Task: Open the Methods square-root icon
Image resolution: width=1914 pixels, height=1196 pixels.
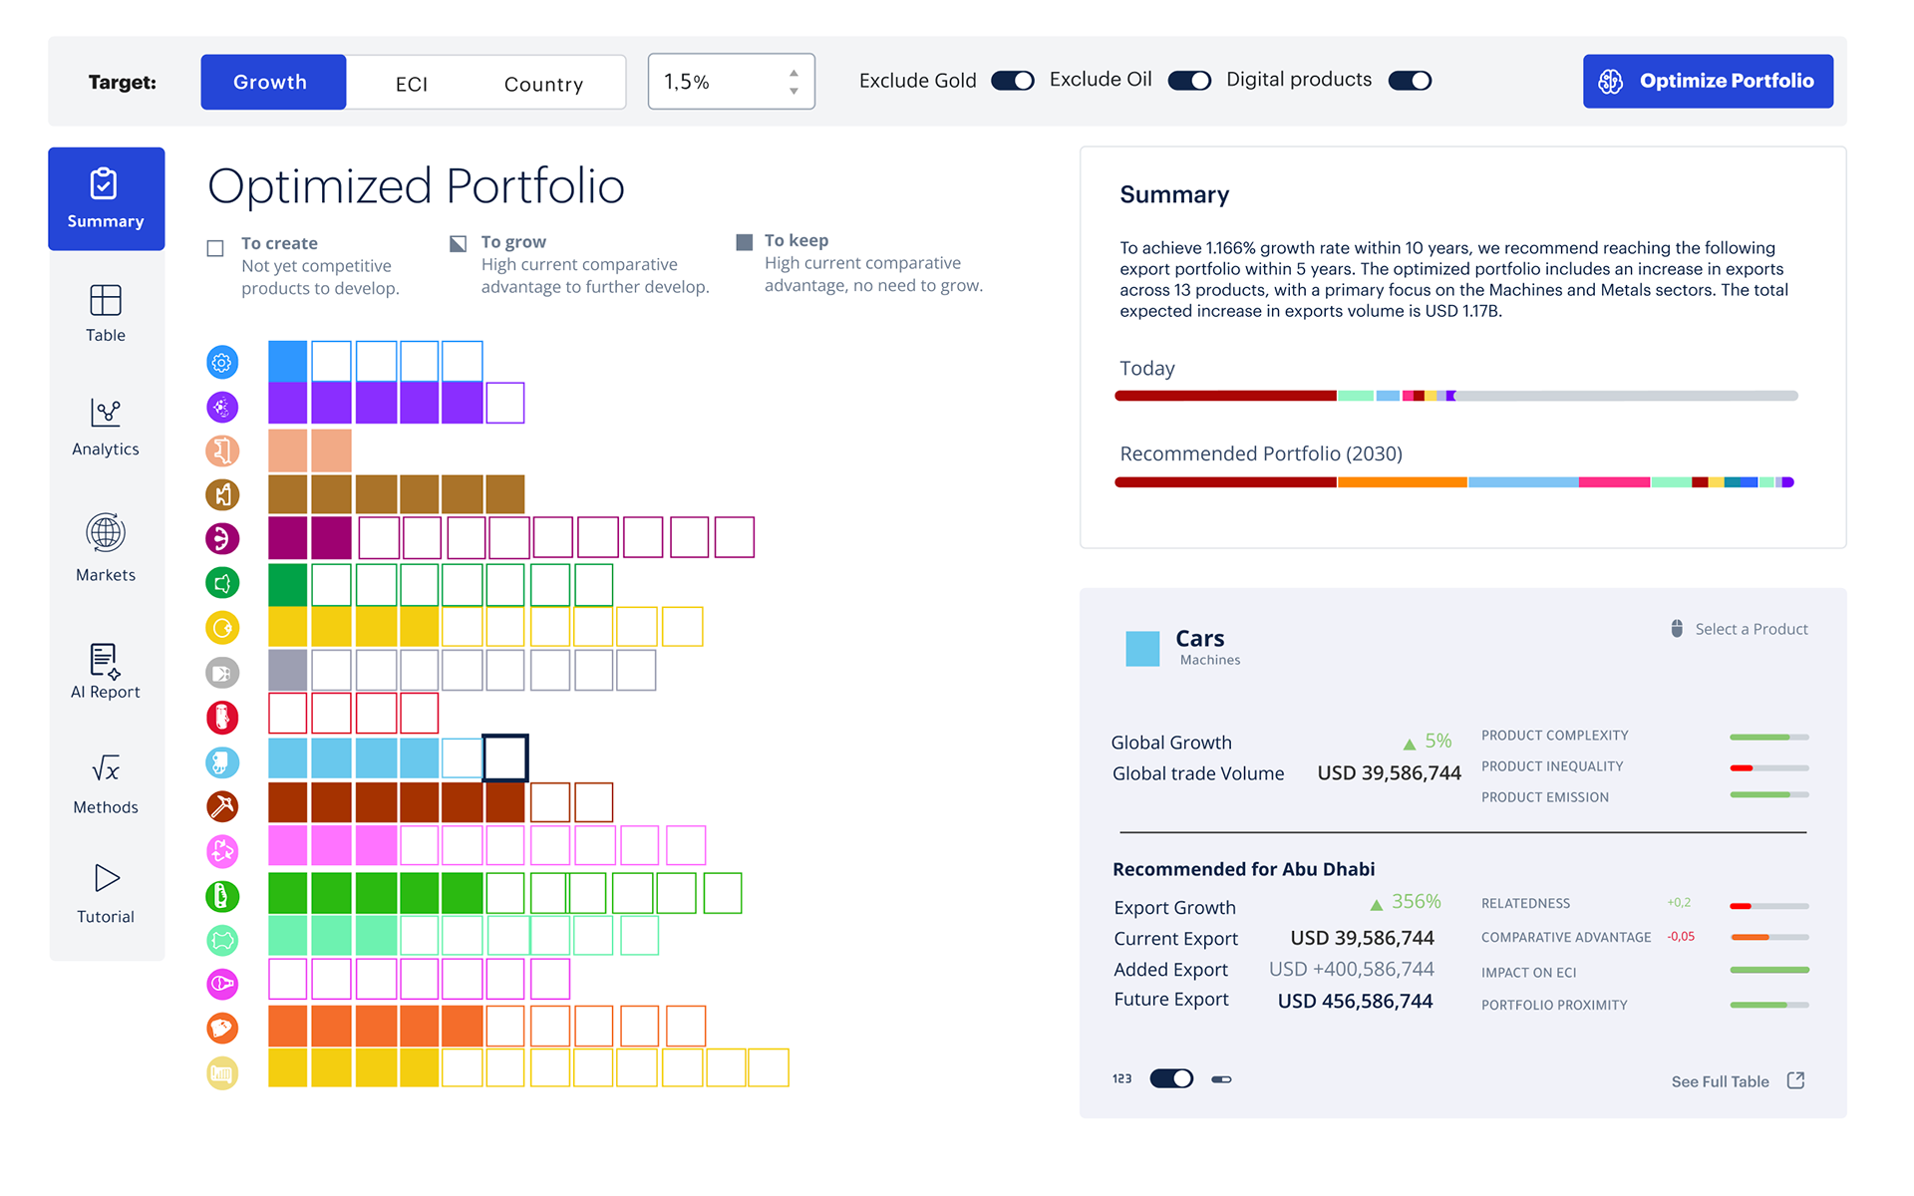Action: point(106,768)
